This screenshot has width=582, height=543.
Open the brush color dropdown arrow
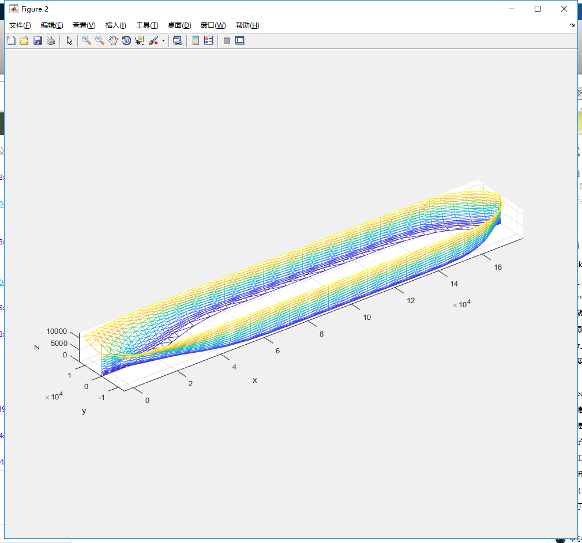pos(163,41)
